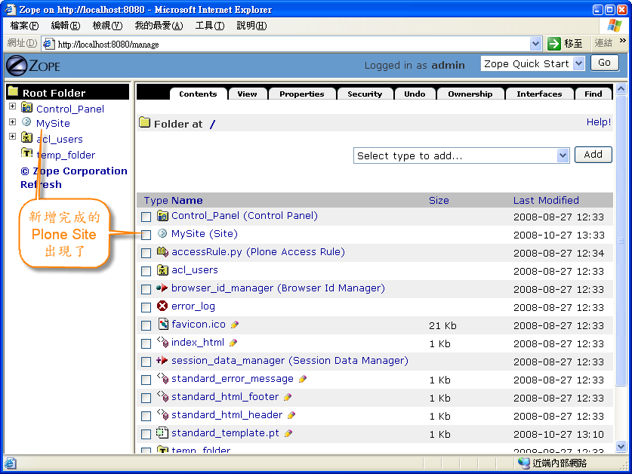Click the vertical scrollbar down arrow
Screen dimensions: 632x474
pyautogui.click(x=621, y=446)
